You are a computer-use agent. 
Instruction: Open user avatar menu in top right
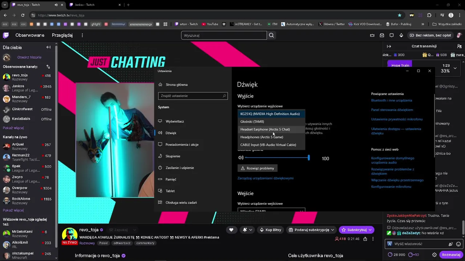coord(459,35)
